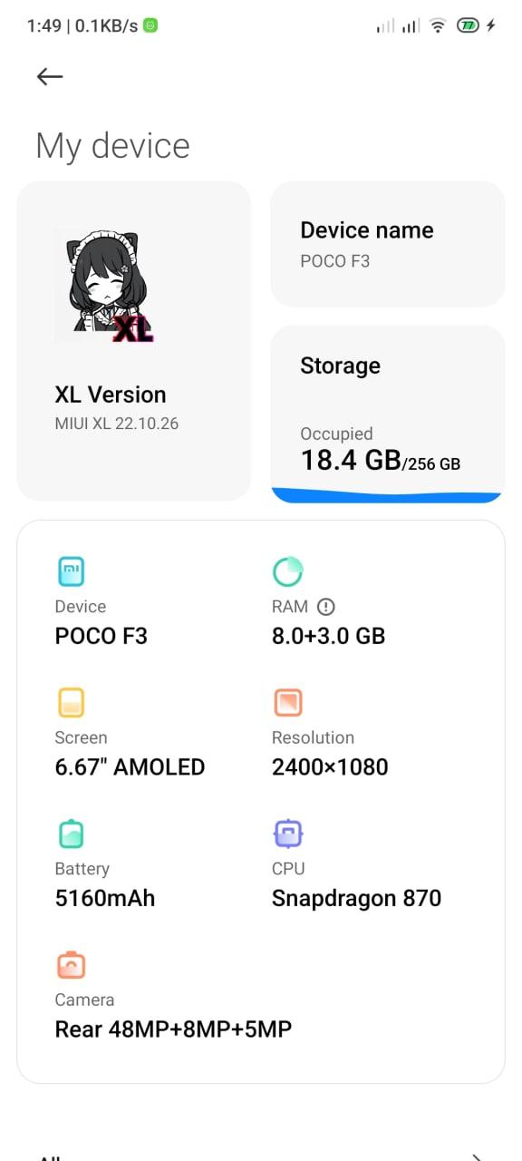Screen dimensions: 522x1161
Task: Tap the battery indicator in status bar
Action: pos(468,25)
